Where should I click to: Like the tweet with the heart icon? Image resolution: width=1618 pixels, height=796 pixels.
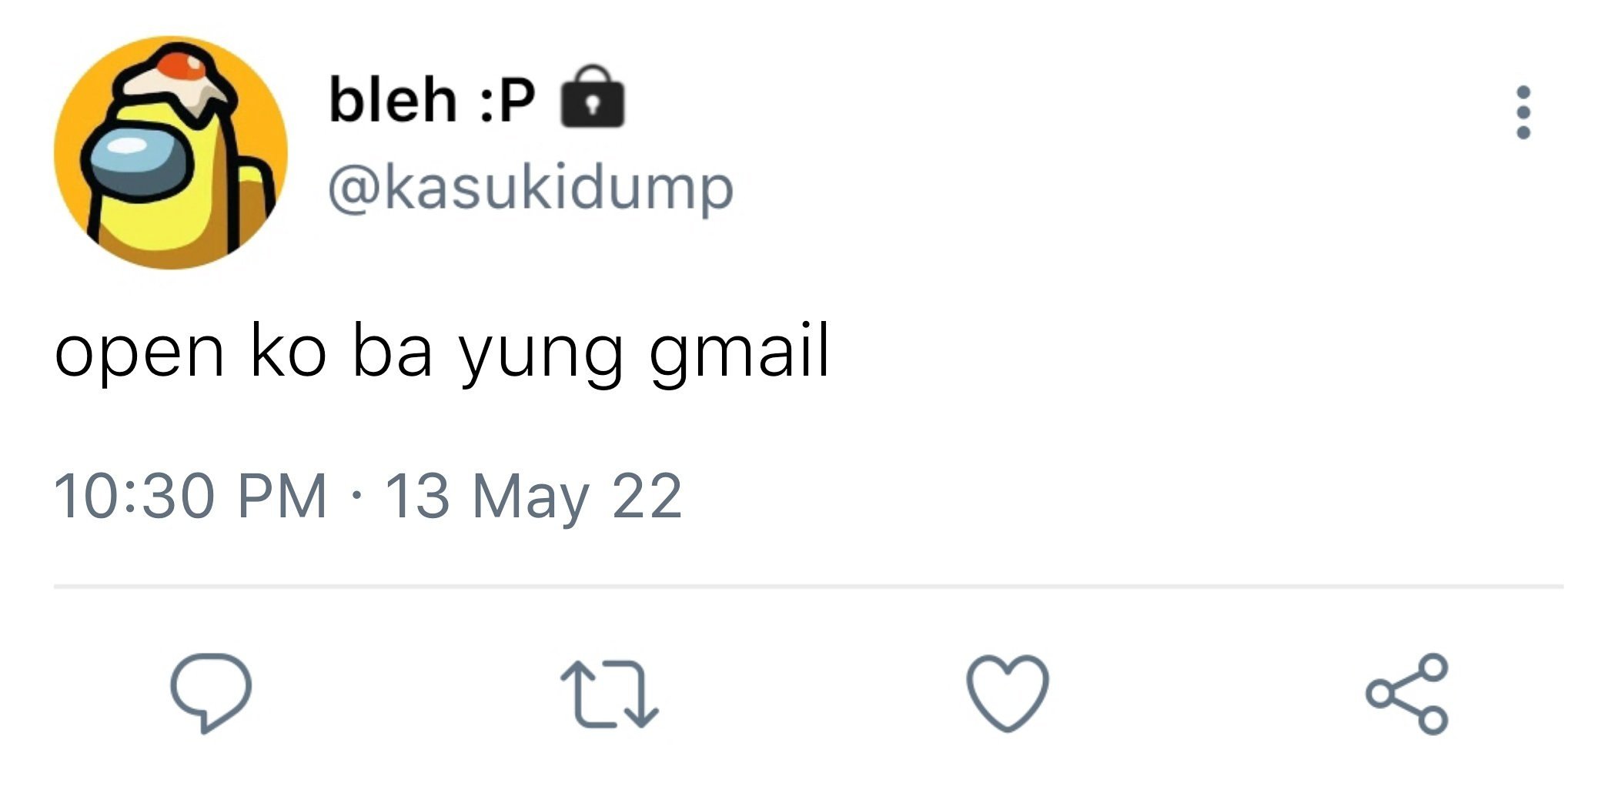coord(1008,693)
